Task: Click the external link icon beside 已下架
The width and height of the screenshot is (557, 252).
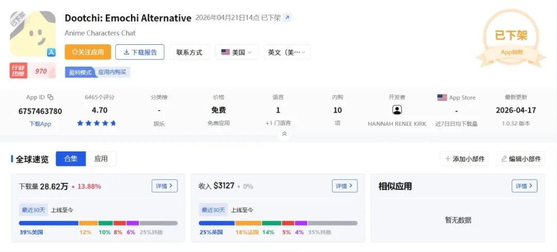Action: (x=287, y=18)
